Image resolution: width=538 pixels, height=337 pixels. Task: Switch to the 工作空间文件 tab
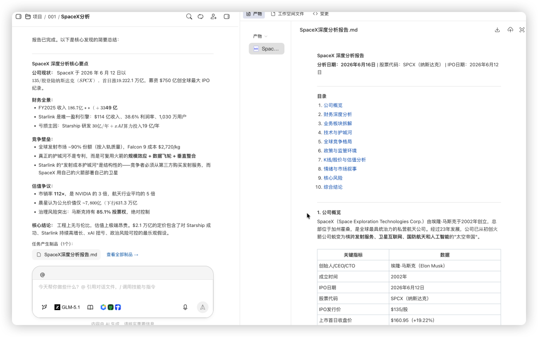tap(287, 14)
